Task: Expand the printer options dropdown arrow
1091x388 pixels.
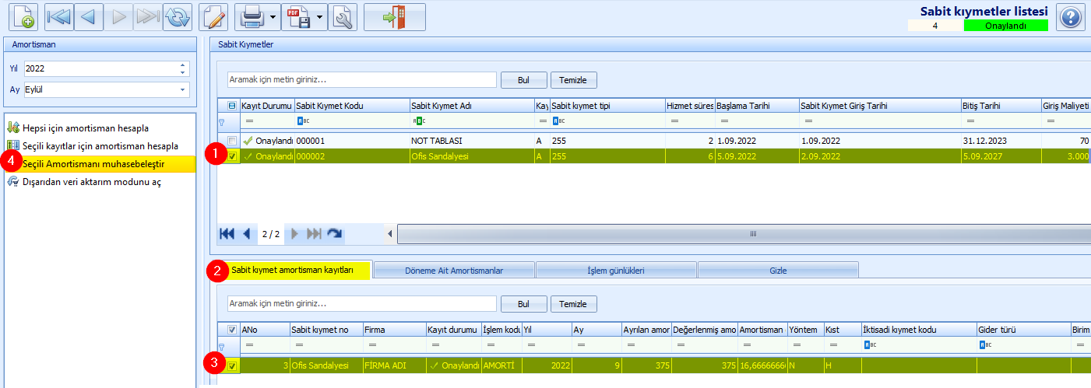Action: [x=273, y=17]
